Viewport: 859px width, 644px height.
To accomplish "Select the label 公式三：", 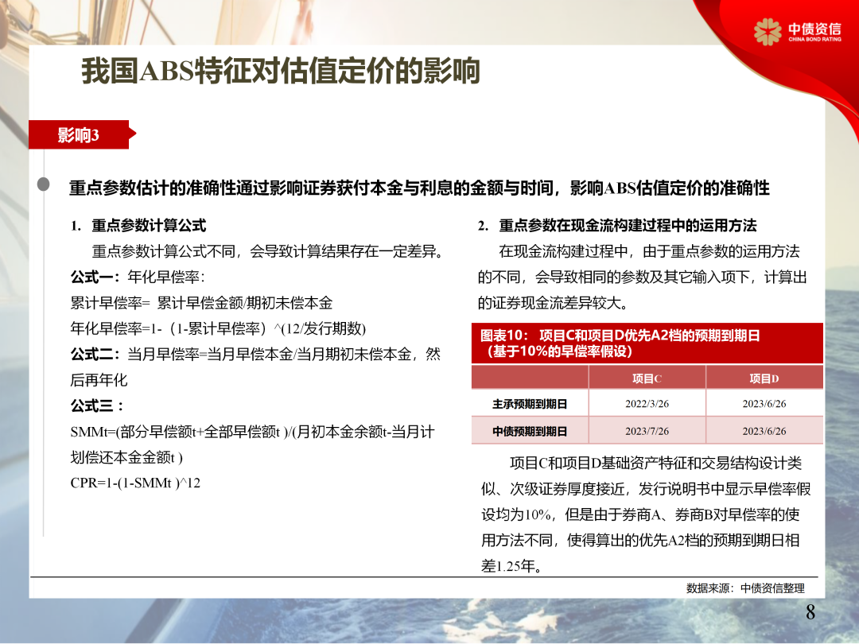I will [97, 405].
